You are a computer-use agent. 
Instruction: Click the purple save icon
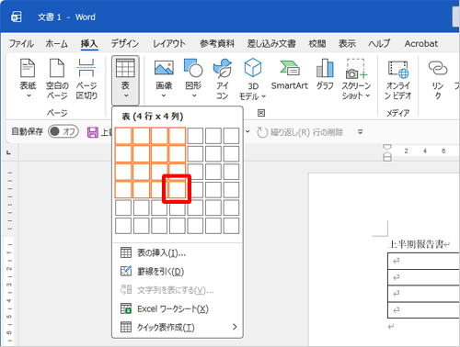coord(93,132)
